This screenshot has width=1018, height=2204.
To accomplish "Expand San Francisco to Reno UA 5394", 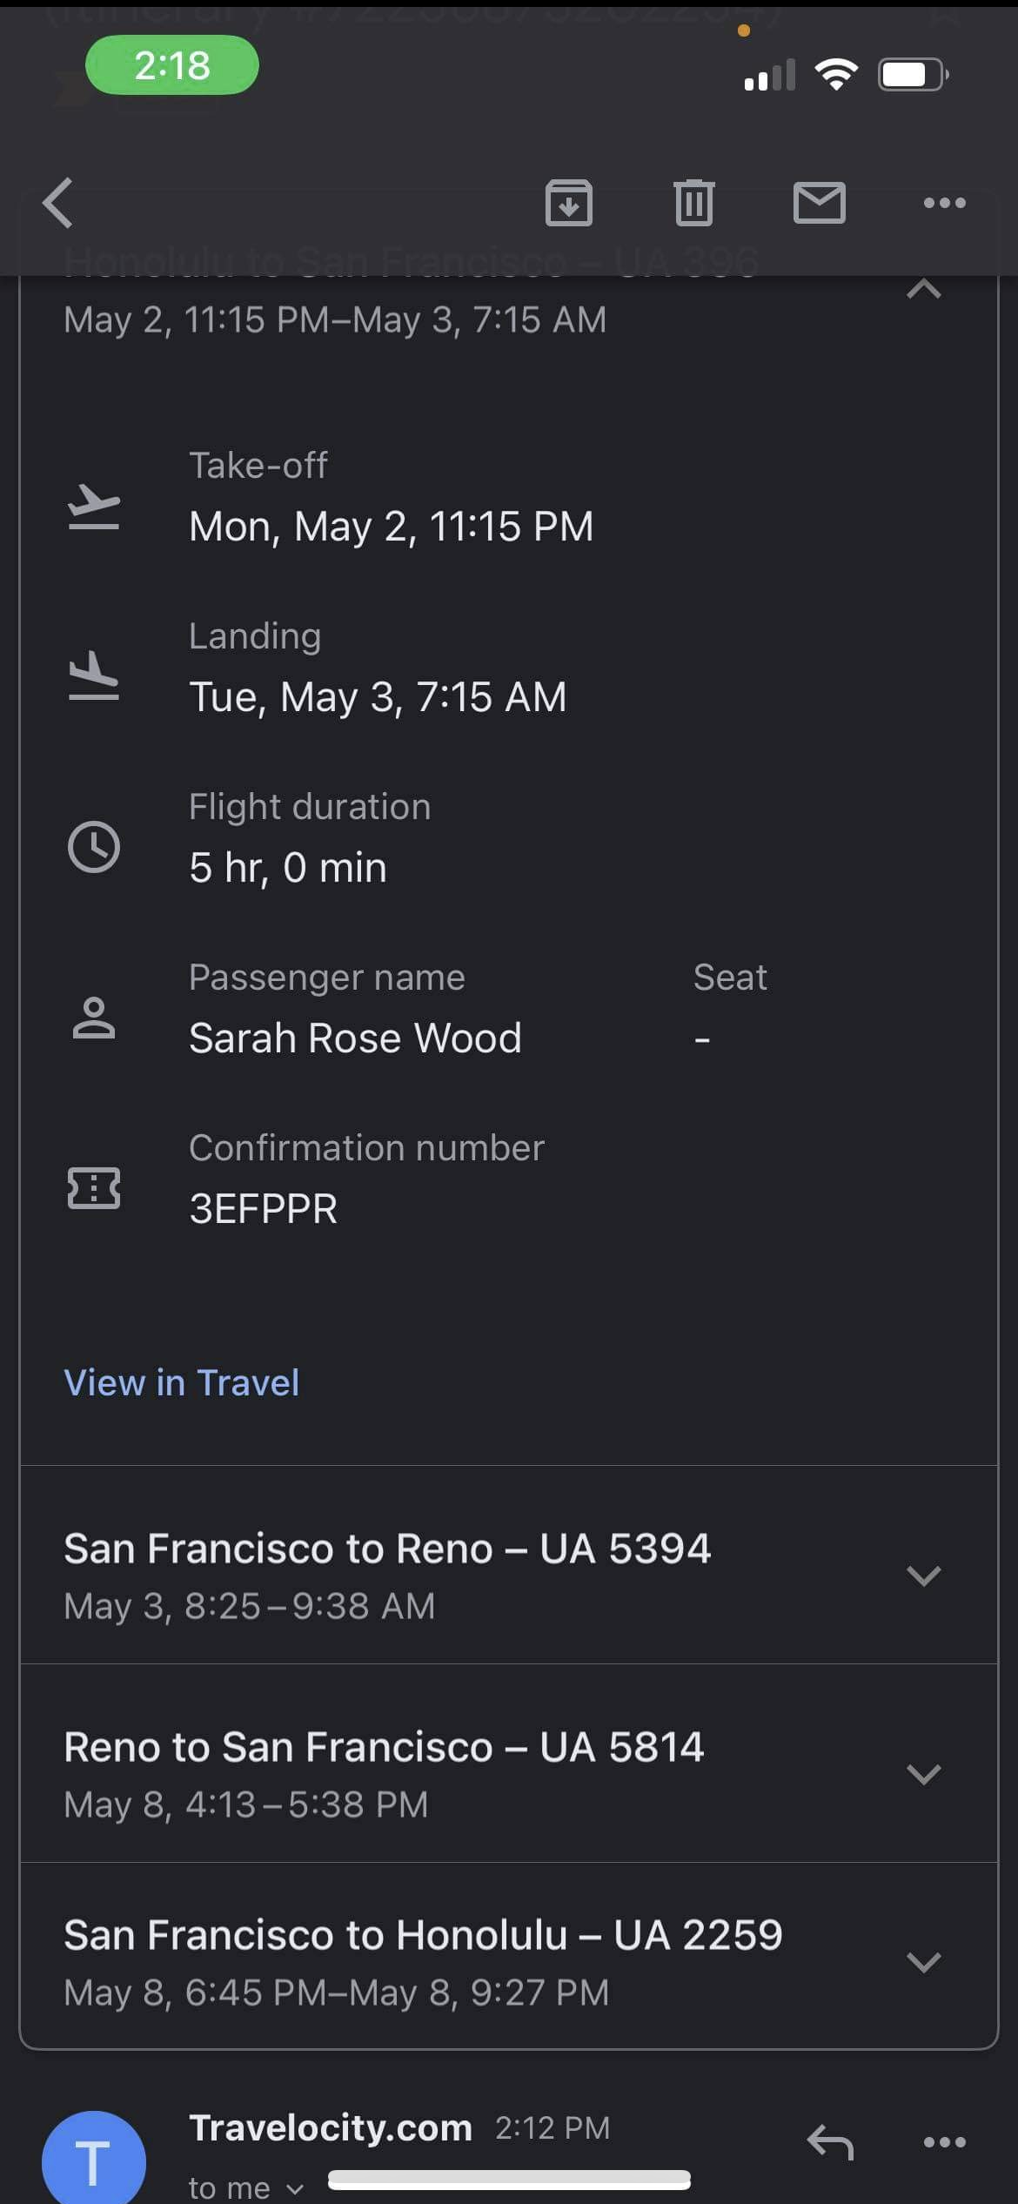I will pyautogui.click(x=923, y=1575).
